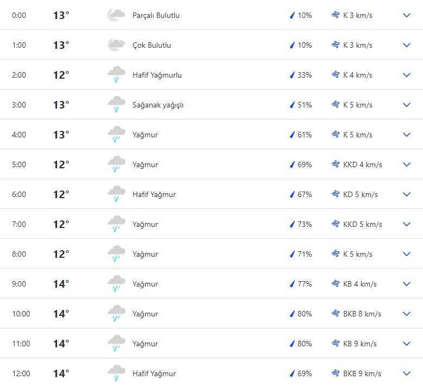This screenshot has width=423, height=387.
Task: Click the wind icon beside BKB 8 km/s
Action: pos(336,314)
